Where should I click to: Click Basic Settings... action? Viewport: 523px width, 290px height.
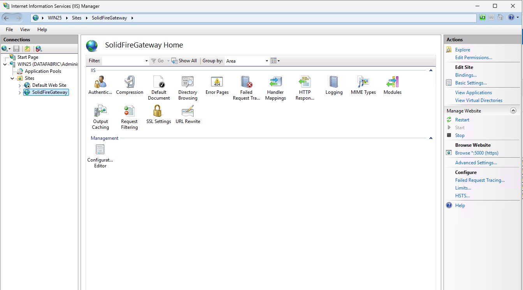tap(471, 83)
